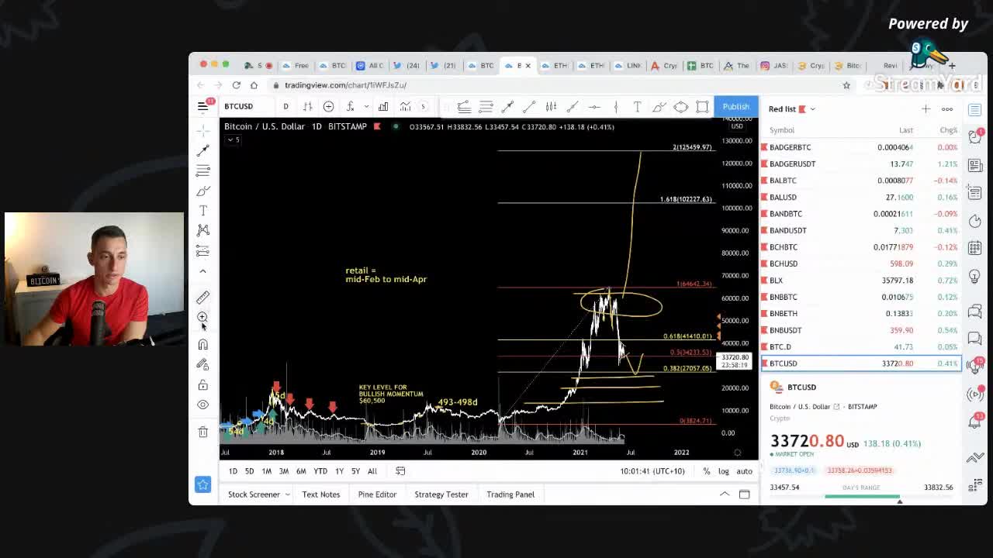
Task: Select the text annotation tool in left sidebar
Action: pyautogui.click(x=202, y=211)
